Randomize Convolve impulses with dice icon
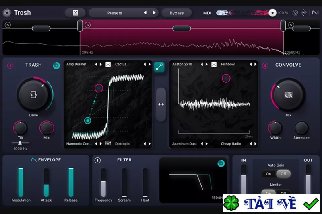This screenshot has height=214, width=322. [214, 64]
